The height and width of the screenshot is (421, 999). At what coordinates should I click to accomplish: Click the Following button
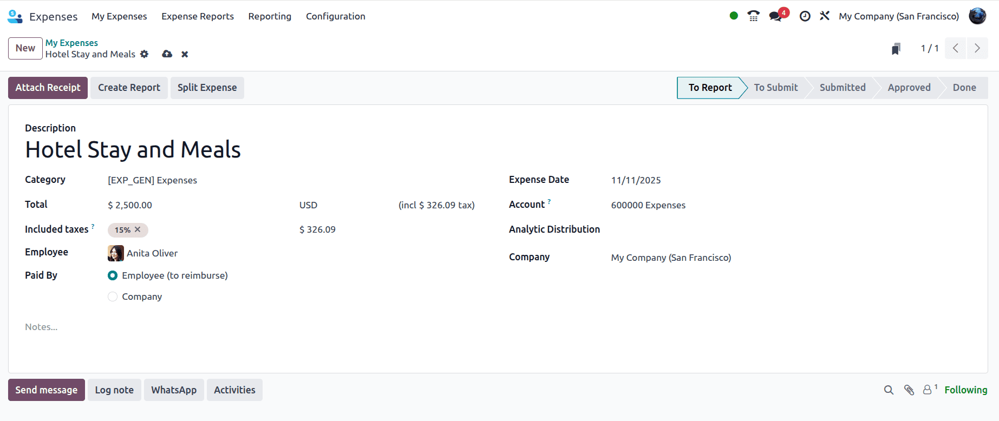[966, 390]
